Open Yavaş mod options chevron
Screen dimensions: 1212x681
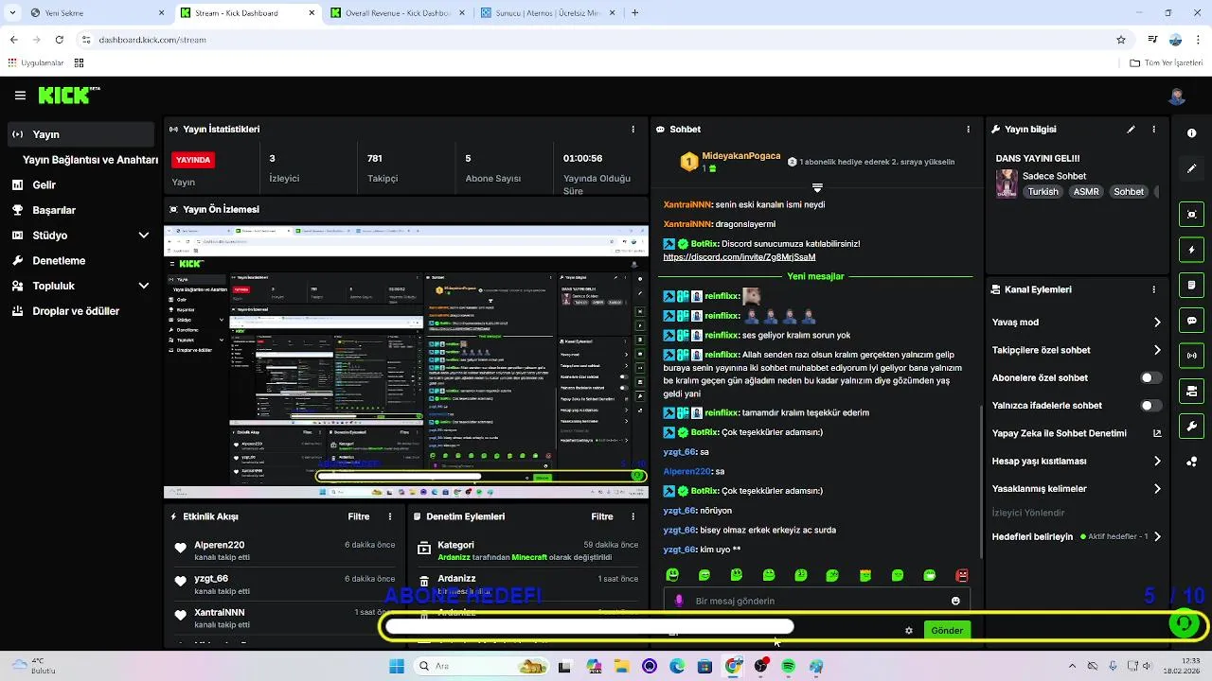1157,323
